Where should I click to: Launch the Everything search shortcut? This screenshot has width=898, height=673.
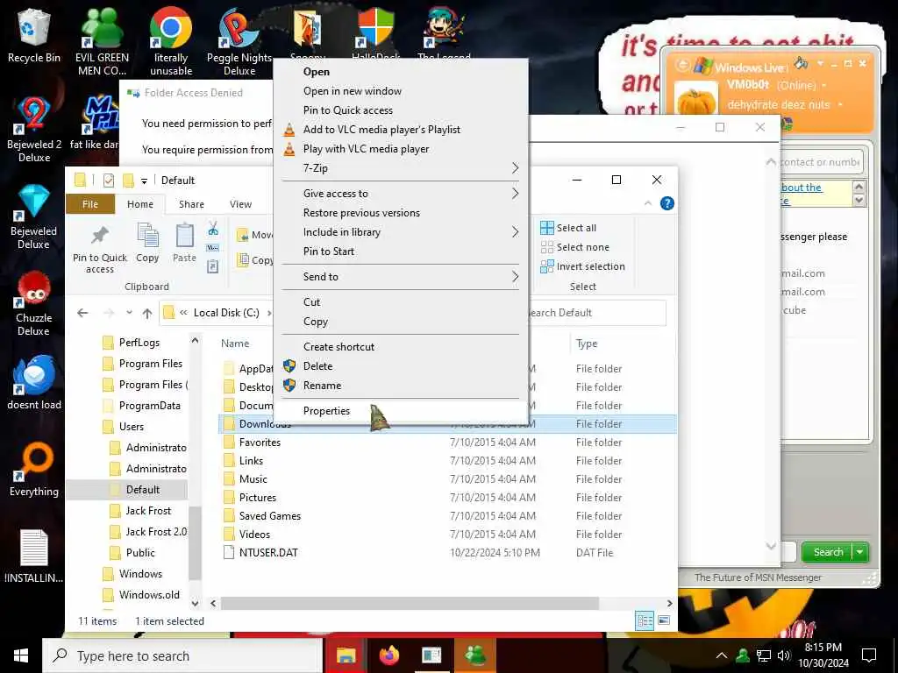point(34,470)
